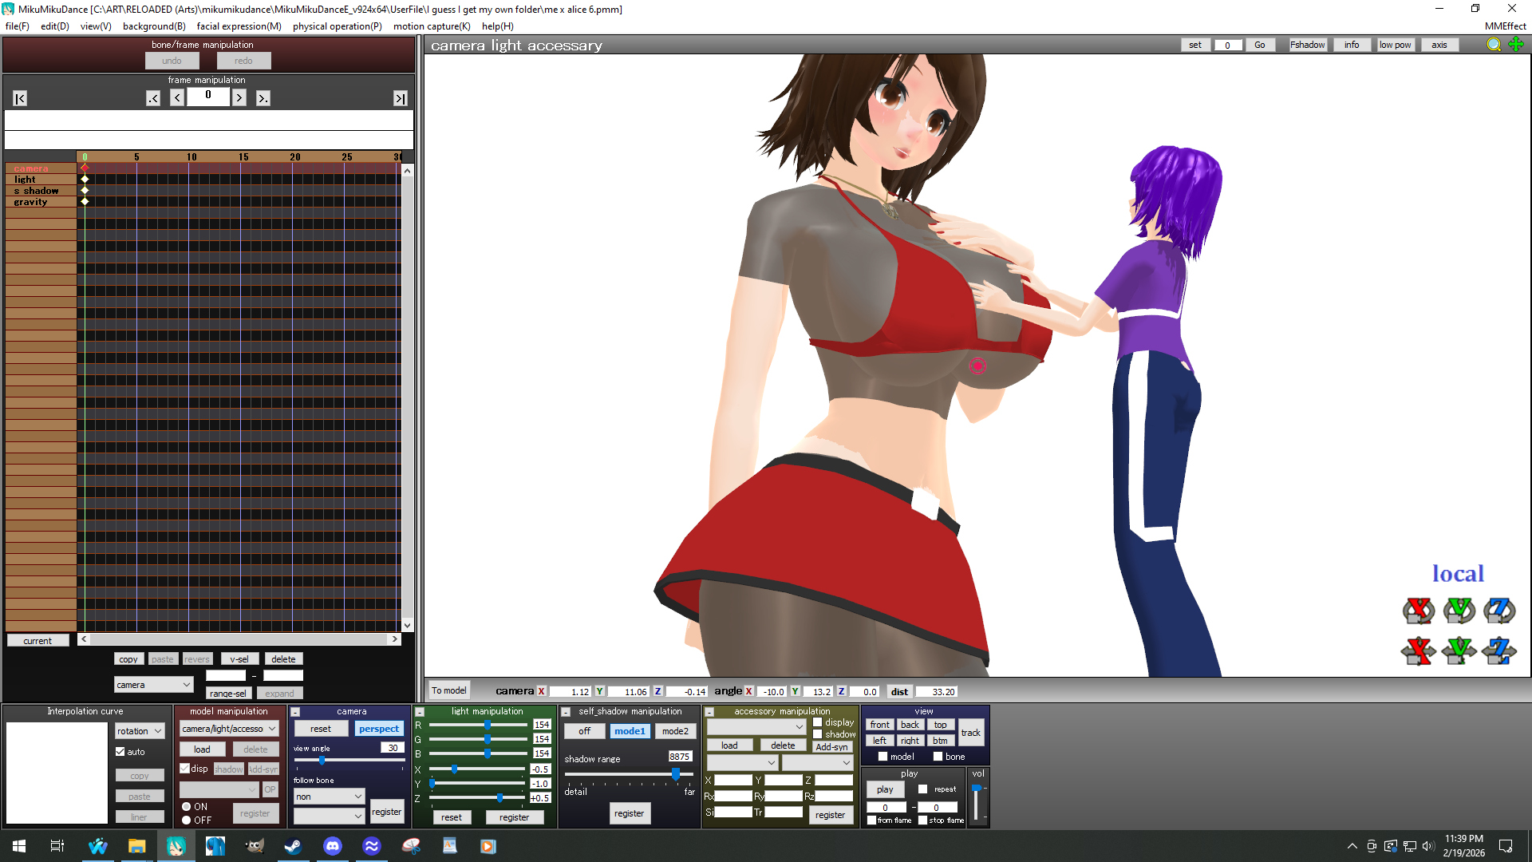
Task: Select the OFF radio button
Action: 187,820
